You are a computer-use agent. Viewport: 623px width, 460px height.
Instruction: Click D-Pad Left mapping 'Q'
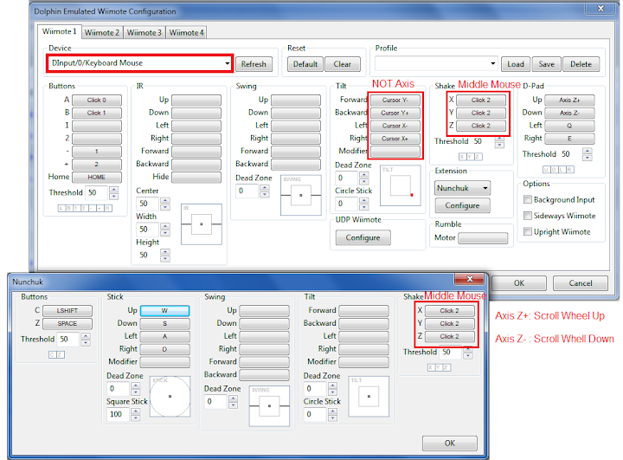[x=569, y=126]
